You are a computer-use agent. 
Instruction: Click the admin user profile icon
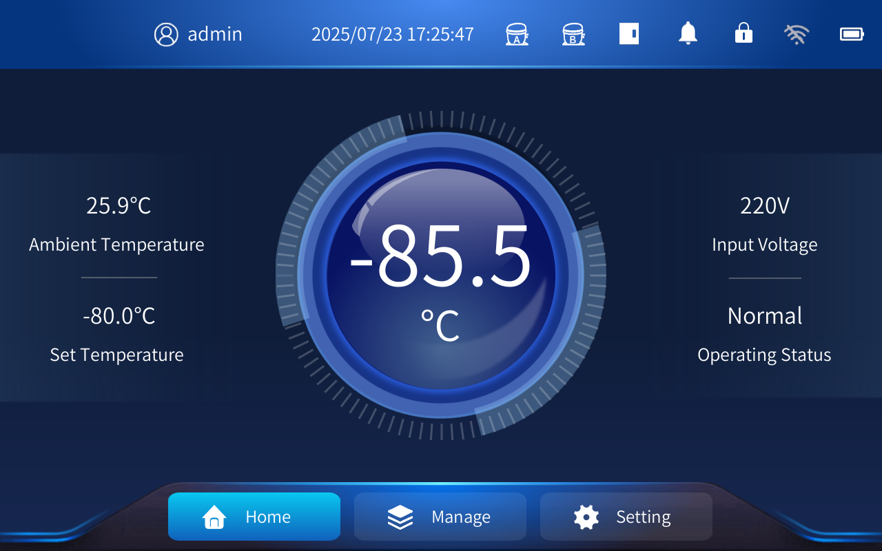(166, 34)
